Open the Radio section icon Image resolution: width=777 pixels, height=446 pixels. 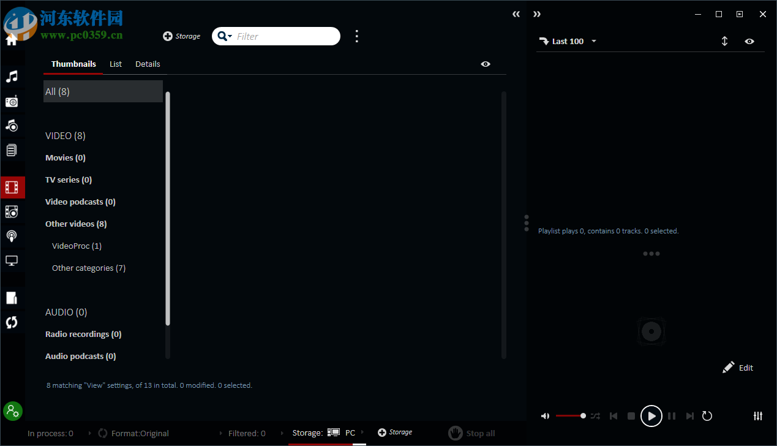tap(12, 102)
